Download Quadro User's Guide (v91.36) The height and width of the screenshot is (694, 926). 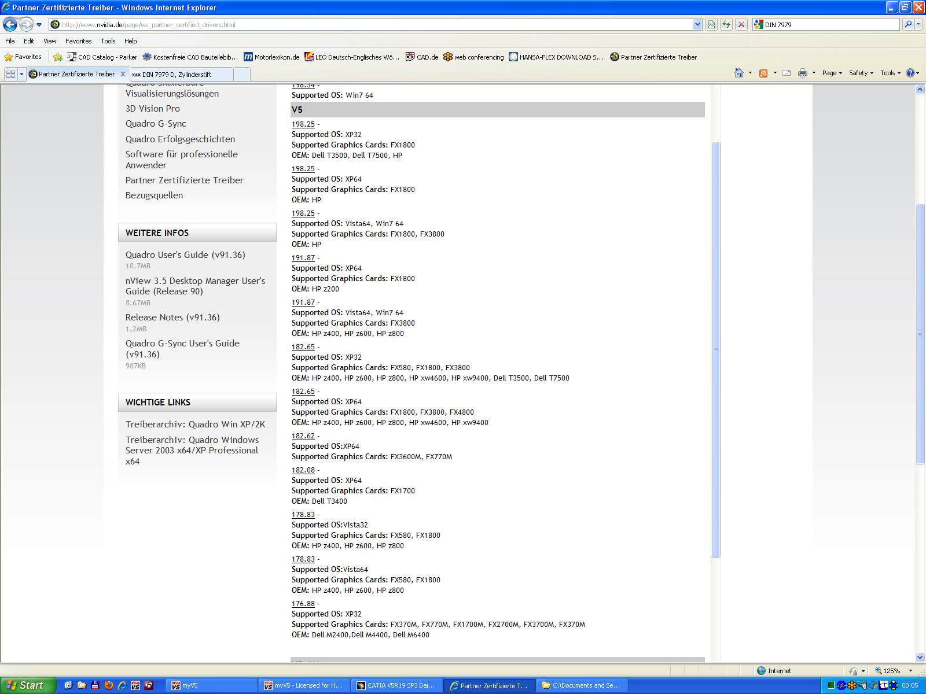[x=185, y=255]
